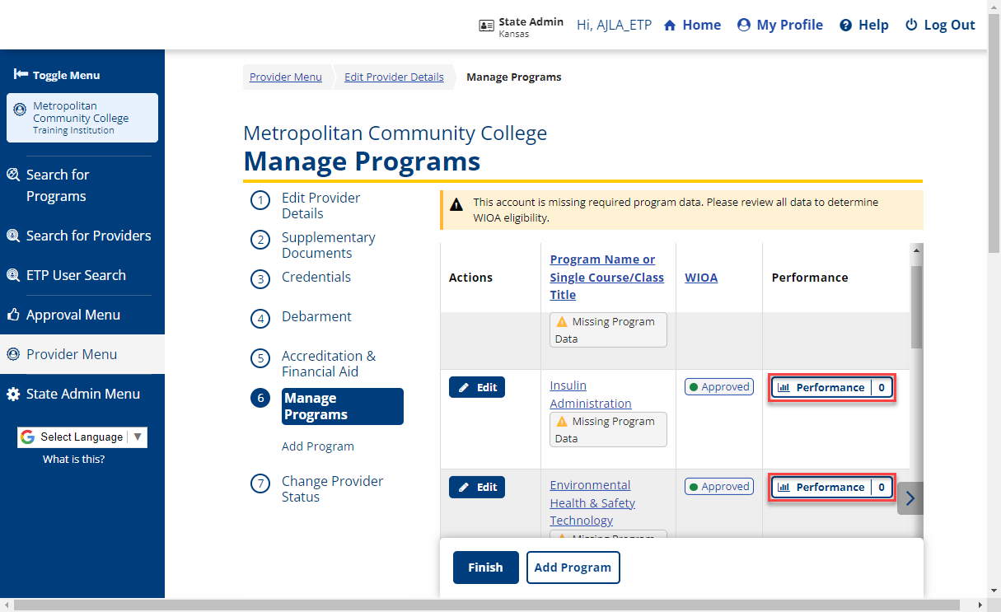This screenshot has width=1001, height=612.
Task: Click the Toggle Menu arrow icon
Action: [x=21, y=75]
